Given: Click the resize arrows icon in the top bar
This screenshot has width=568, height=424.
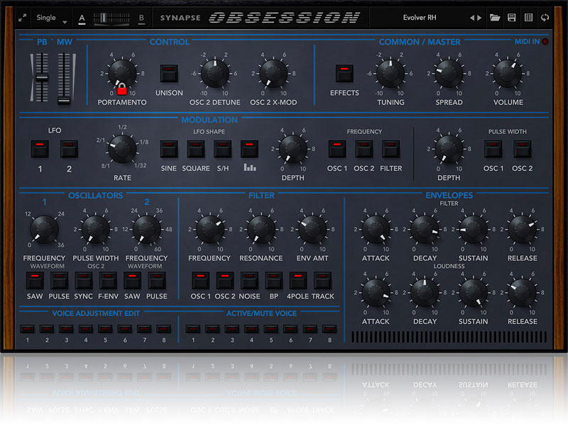Looking at the screenshot, I should point(23,18).
